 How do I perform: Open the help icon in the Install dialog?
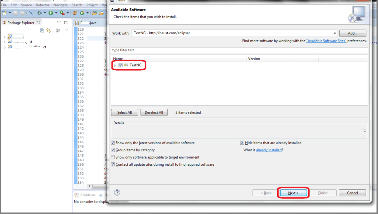pyautogui.click(x=117, y=192)
